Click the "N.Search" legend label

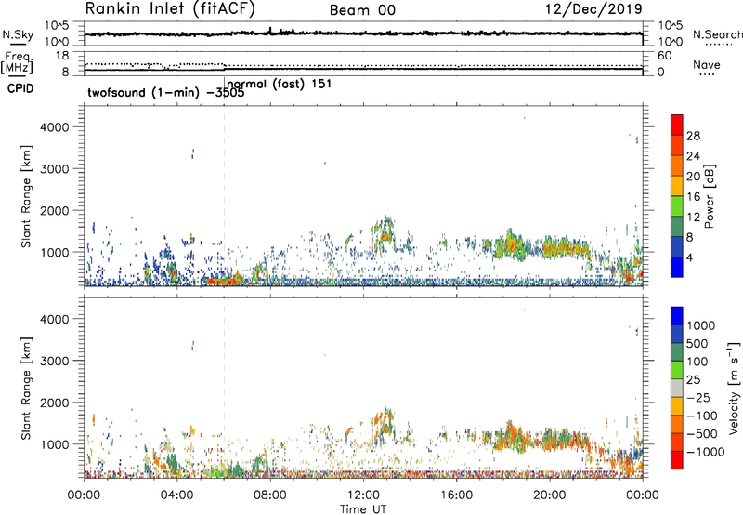pyautogui.click(x=717, y=34)
